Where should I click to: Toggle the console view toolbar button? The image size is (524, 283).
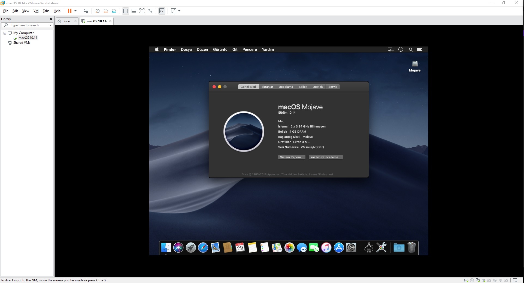tap(162, 11)
